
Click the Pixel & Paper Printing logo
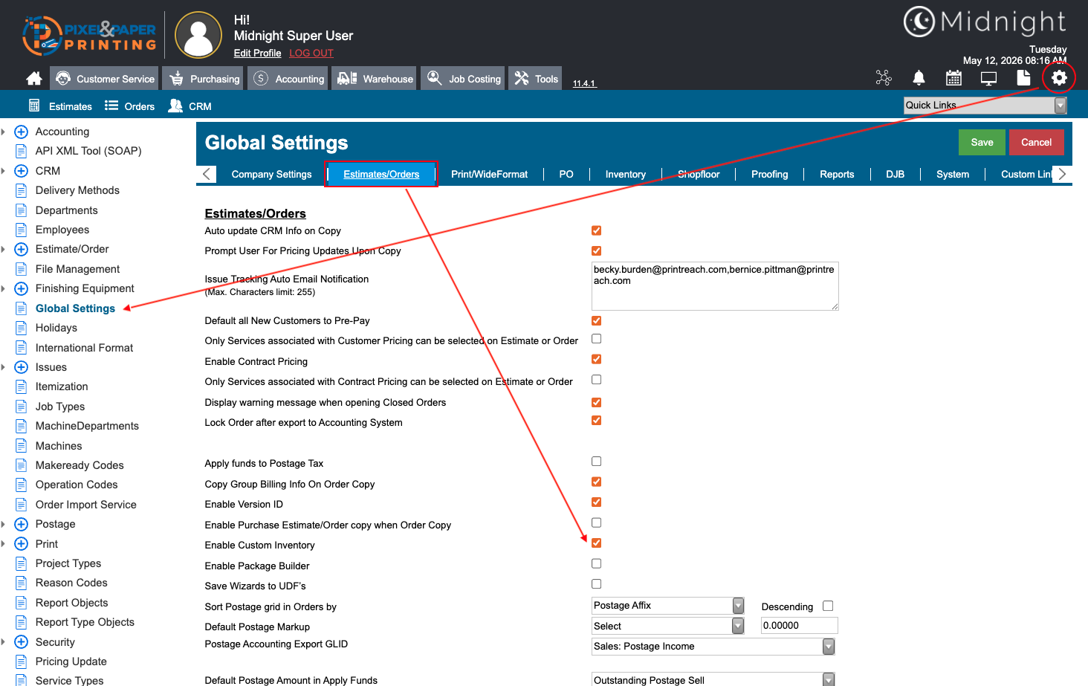(89, 35)
